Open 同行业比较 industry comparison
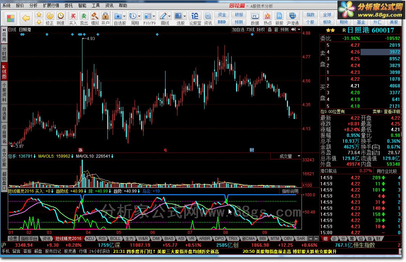 [x=387, y=171]
